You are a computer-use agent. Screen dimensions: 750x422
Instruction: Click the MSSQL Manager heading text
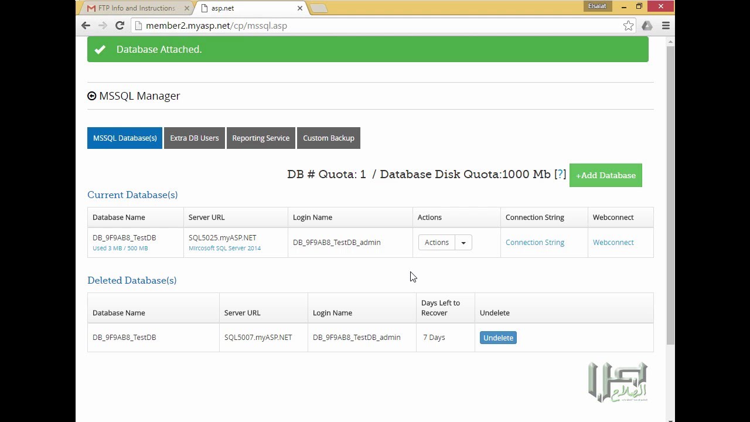tap(139, 96)
